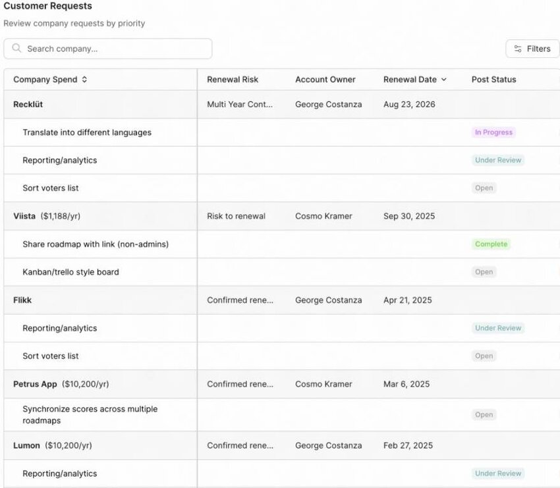Click the Filters sliders icon
560x488 pixels.
(x=518, y=49)
